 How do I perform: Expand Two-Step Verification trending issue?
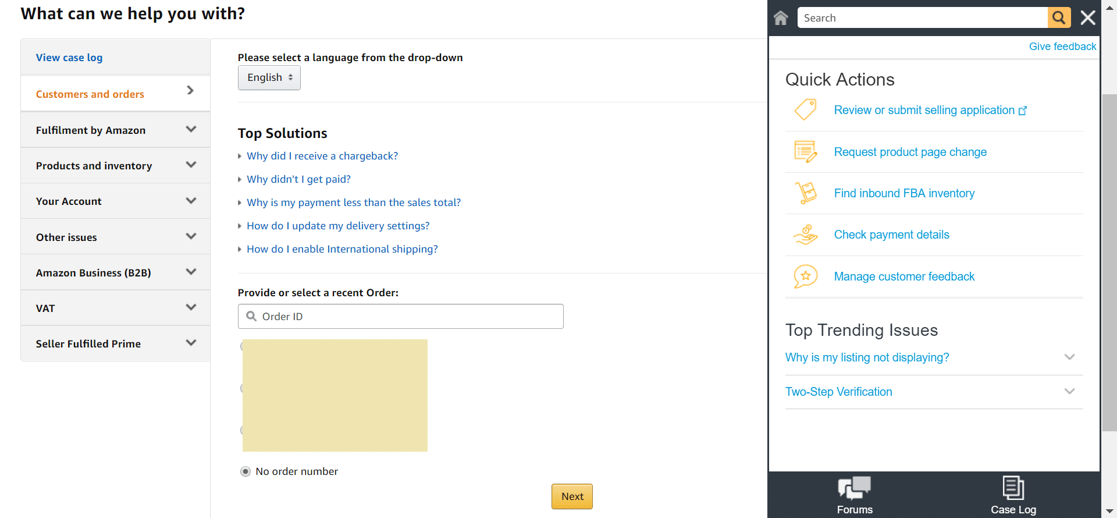pos(1069,392)
